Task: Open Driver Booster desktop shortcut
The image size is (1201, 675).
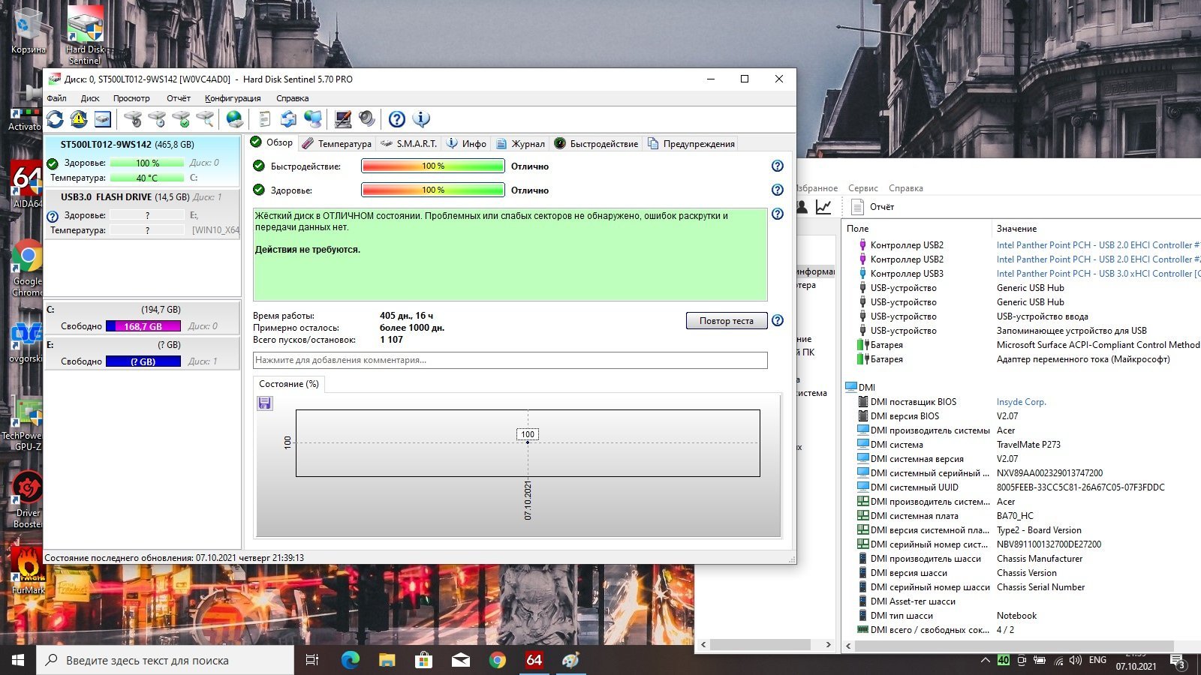Action: 27,499
